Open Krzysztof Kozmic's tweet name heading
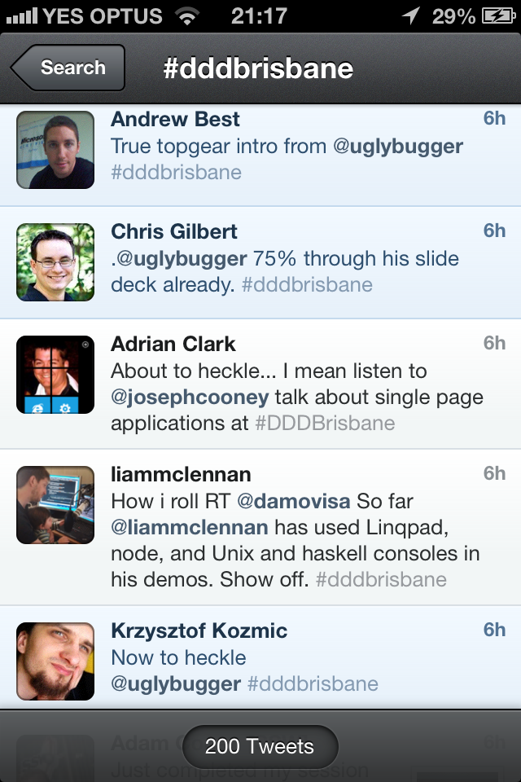 (x=199, y=630)
